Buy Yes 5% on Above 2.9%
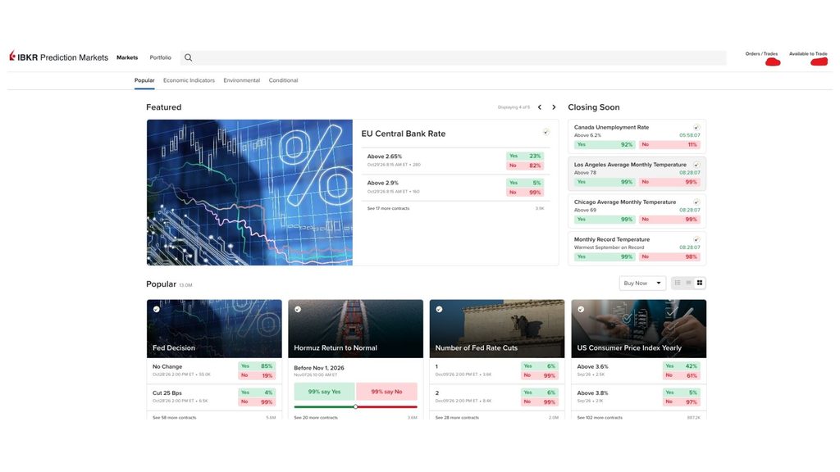The height and width of the screenshot is (472, 840). click(x=525, y=183)
